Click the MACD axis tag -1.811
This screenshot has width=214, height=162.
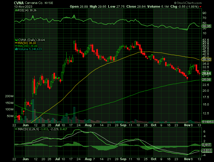pyautogui.click(x=207, y=150)
